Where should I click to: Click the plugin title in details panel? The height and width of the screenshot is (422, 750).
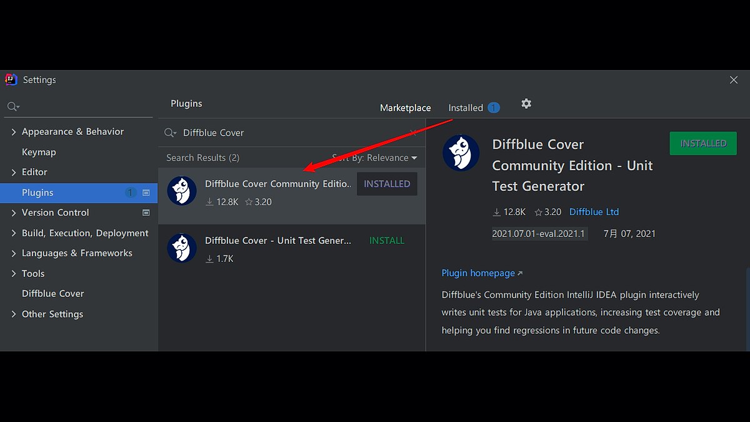coord(572,165)
